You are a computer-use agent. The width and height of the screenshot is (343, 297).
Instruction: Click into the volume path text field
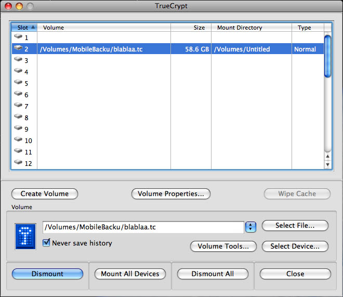[x=143, y=227]
